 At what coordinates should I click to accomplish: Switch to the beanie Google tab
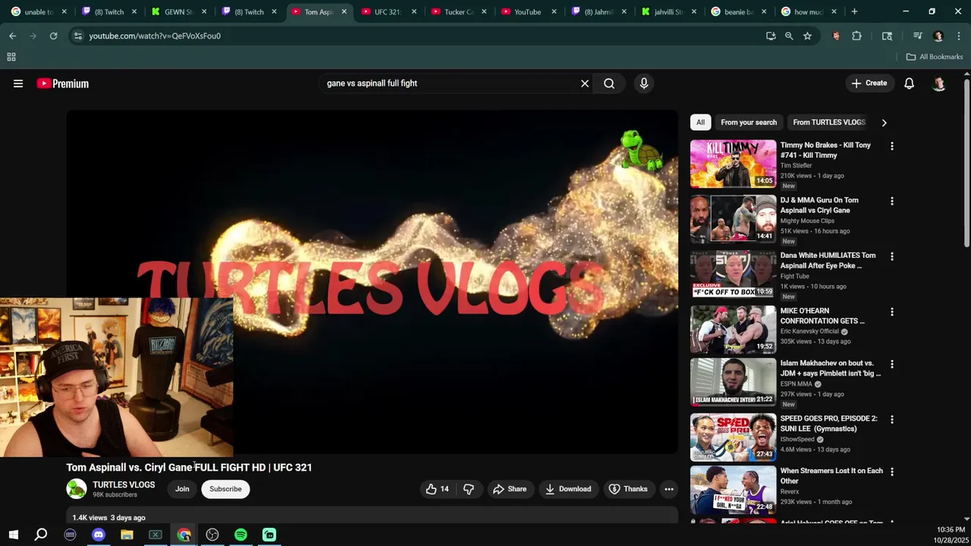click(x=737, y=11)
